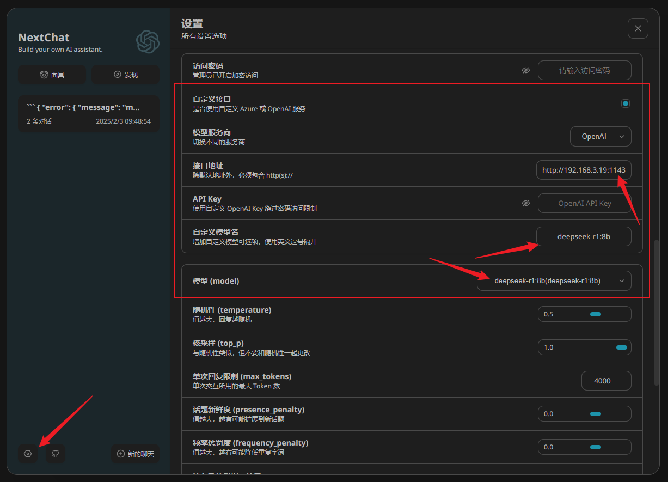Click the 接口地址 URL input showing 192.168.3.19

[x=584, y=170]
